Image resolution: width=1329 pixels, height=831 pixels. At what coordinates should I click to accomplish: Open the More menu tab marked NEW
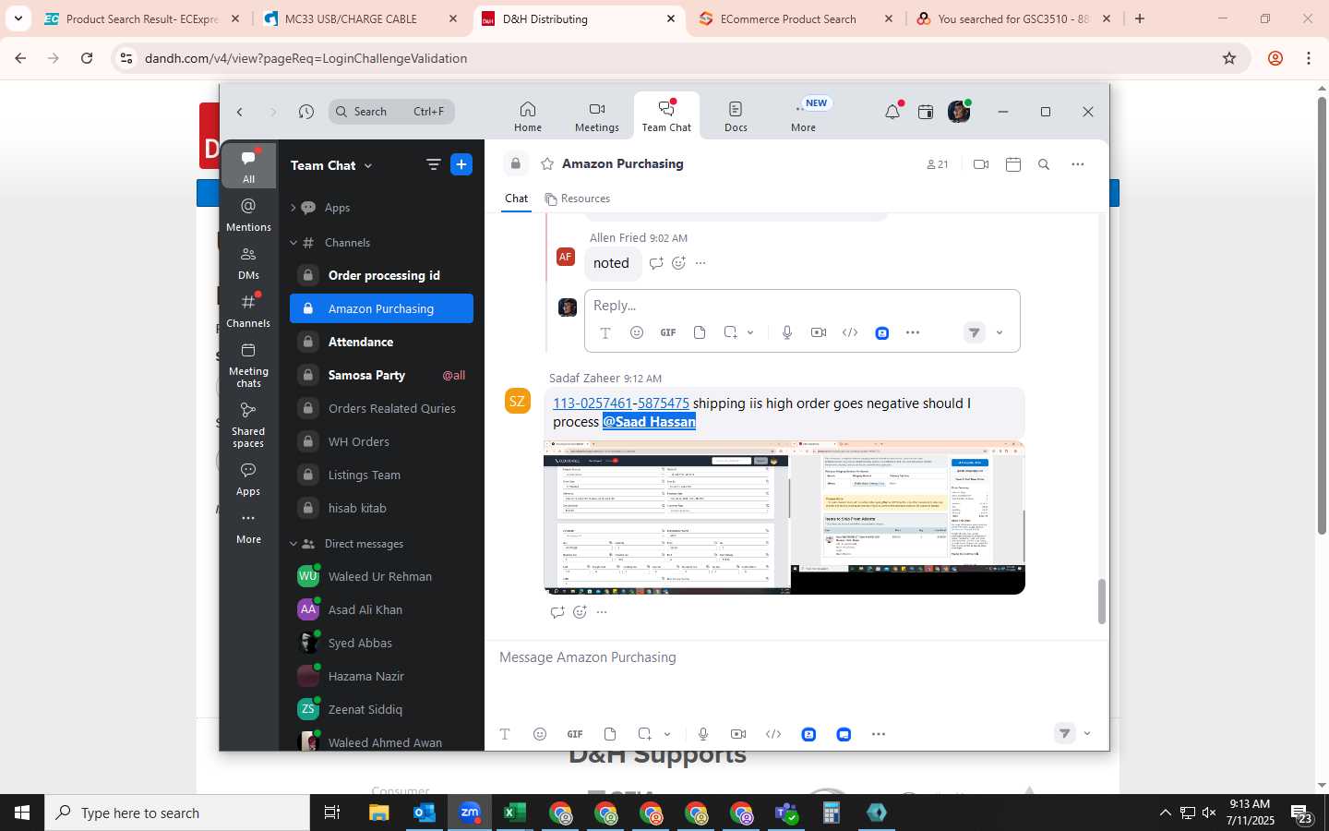[804, 116]
